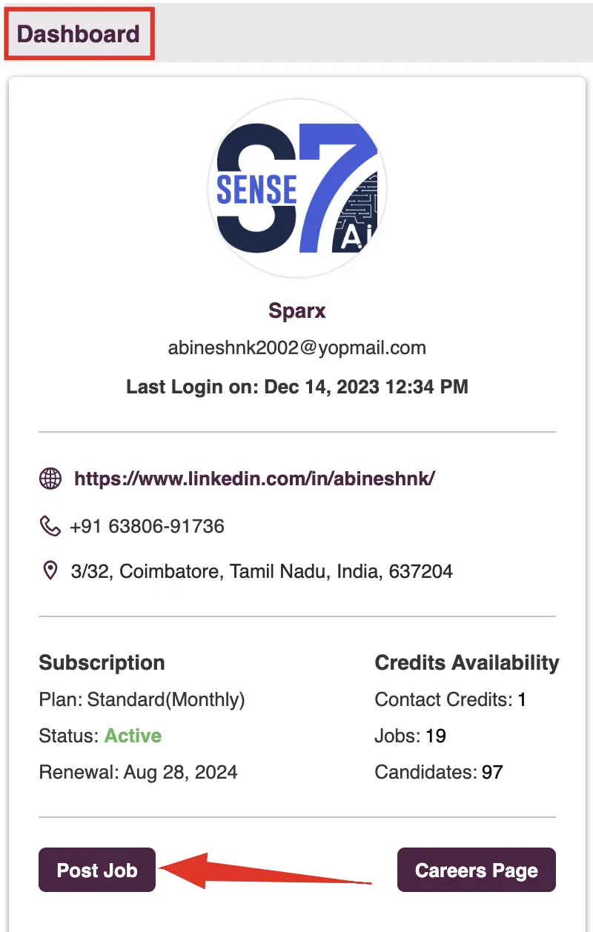Click the Post Job button
Viewport: 593px width, 932px height.
[97, 870]
